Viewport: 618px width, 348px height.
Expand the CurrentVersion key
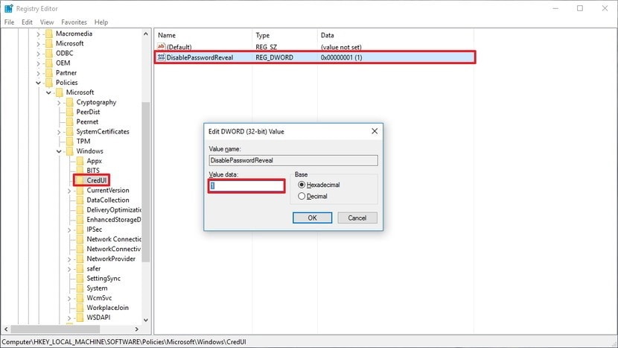click(69, 191)
